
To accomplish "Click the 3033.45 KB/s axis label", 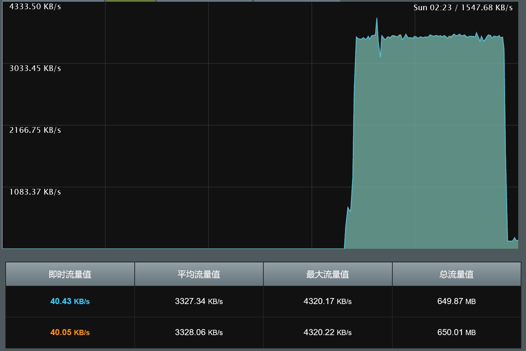I will tap(35, 69).
